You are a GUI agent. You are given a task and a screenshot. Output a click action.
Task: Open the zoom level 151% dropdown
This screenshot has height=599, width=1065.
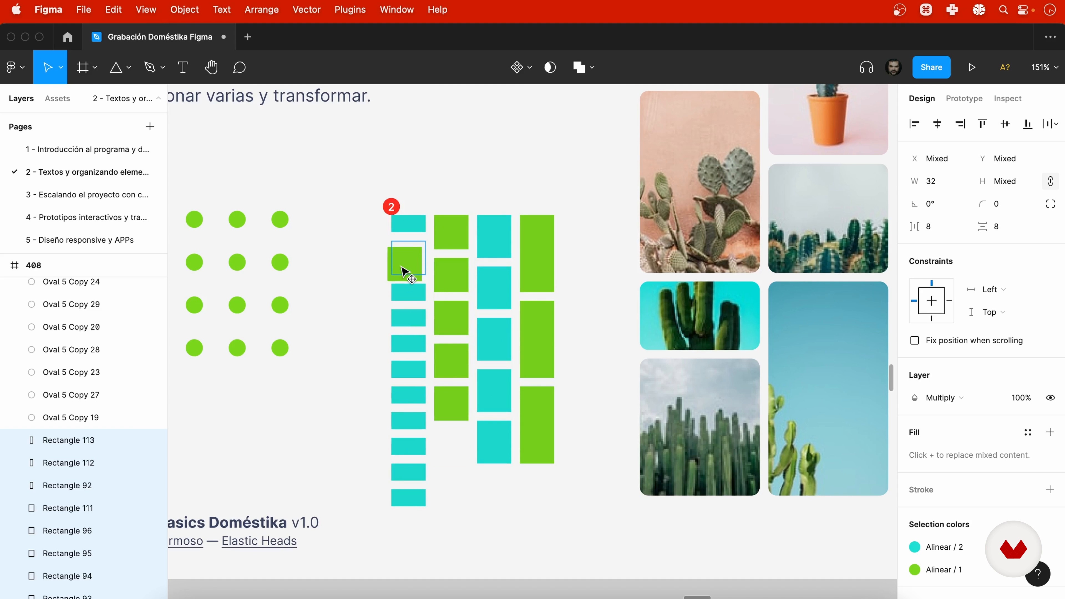coord(1044,67)
